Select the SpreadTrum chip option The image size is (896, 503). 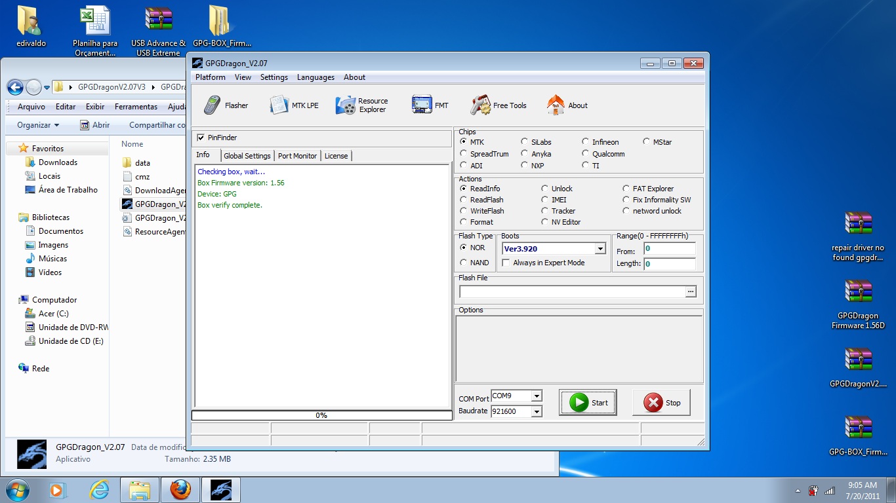(464, 154)
